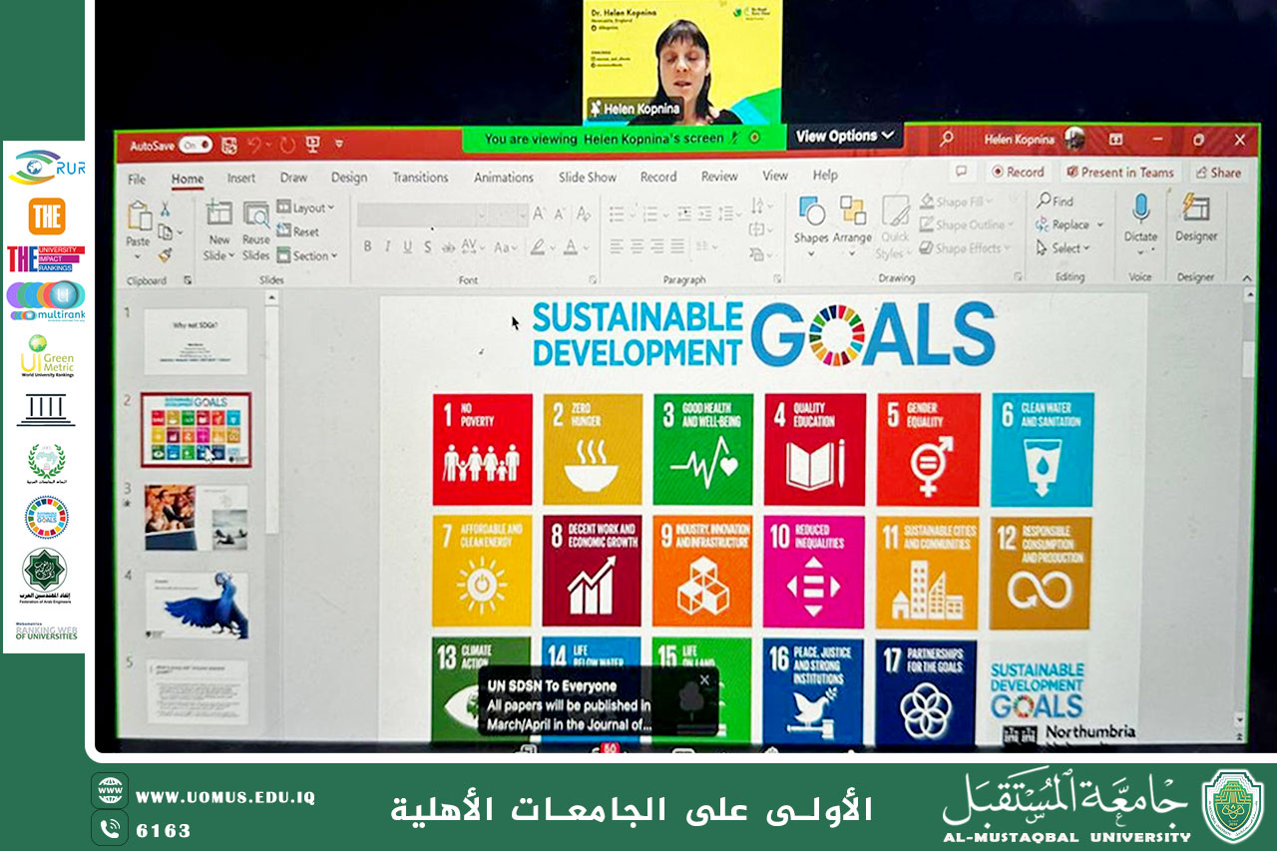
Task: Click the Paste clipboard icon
Action: (x=139, y=217)
